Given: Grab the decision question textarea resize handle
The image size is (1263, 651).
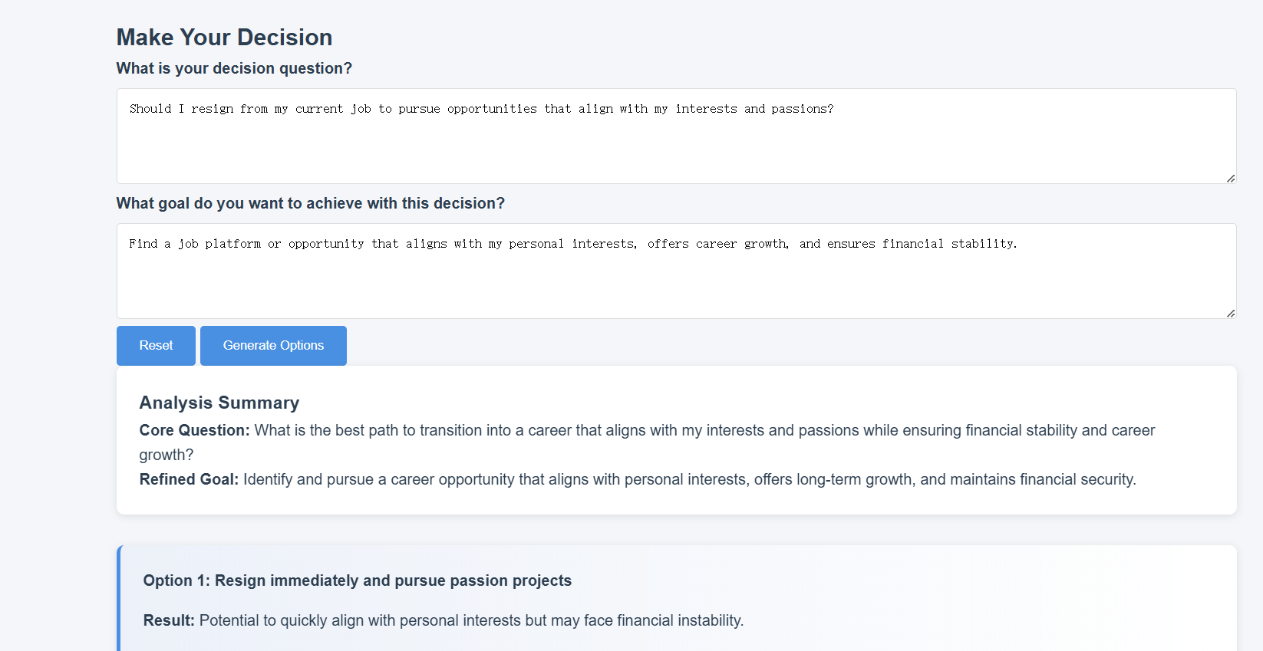Looking at the screenshot, I should [x=1230, y=178].
